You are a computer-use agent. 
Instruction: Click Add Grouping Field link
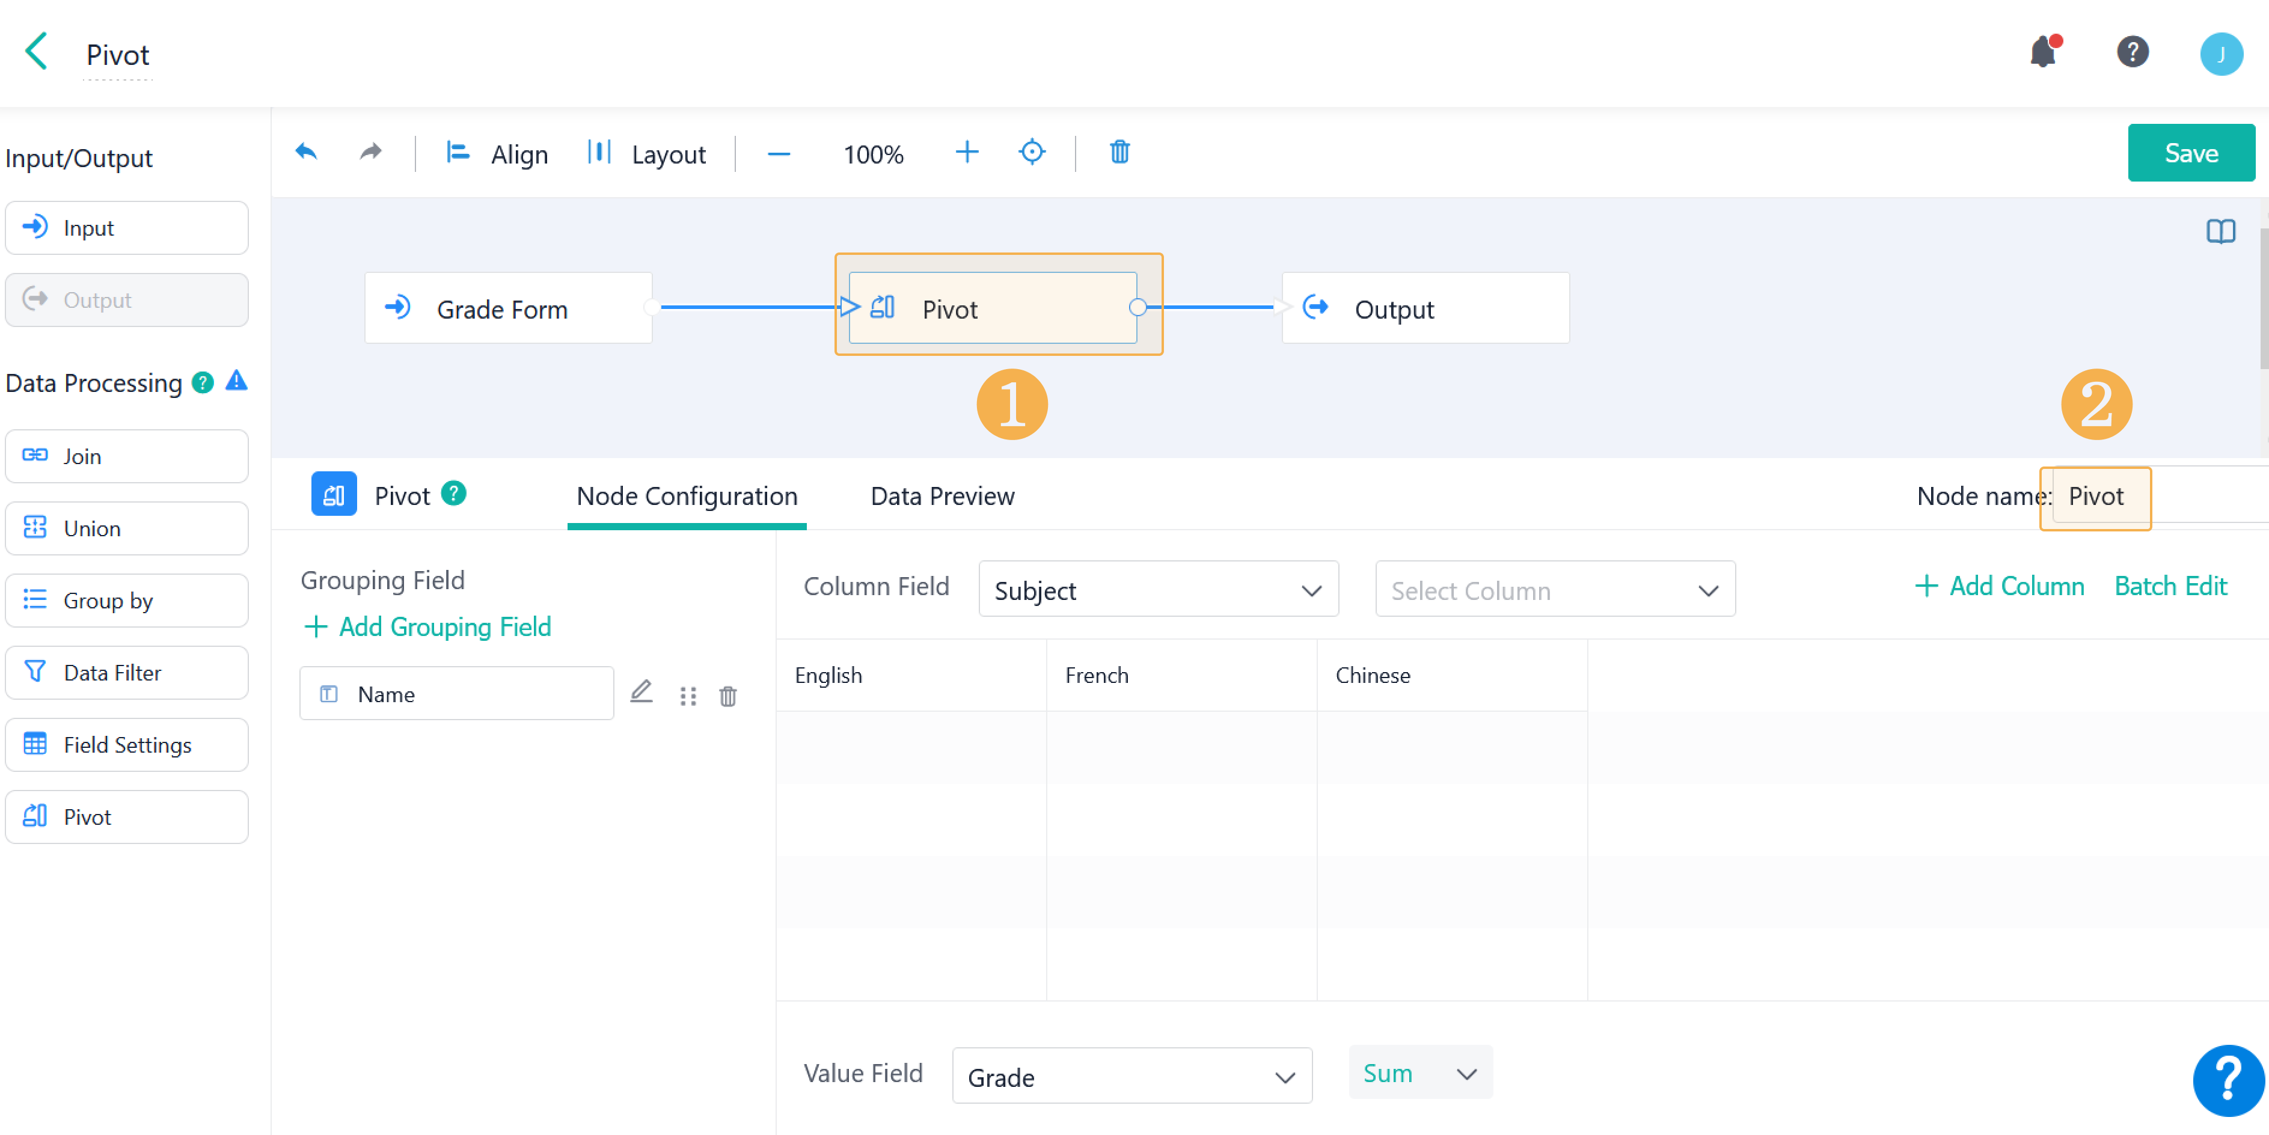coord(427,626)
